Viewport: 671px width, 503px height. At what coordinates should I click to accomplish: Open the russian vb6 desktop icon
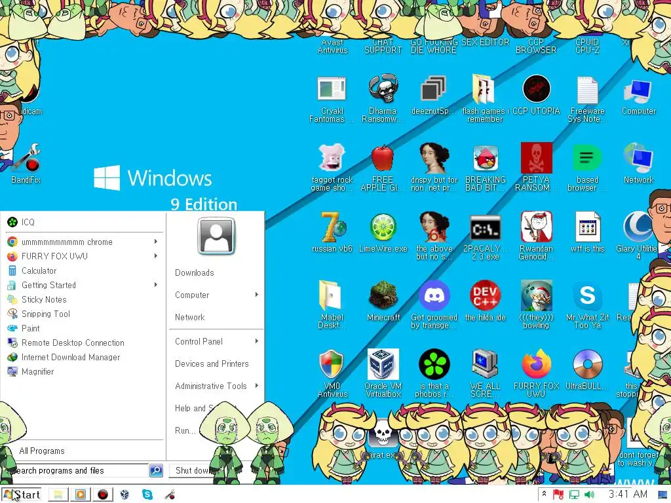[x=332, y=227]
